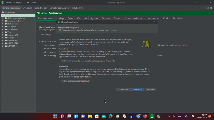Expand the Evangiles Toffin tree node

tap(2, 21)
